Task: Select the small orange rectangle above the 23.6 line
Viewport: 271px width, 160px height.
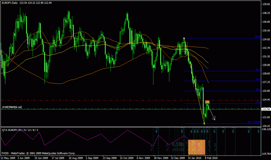Action: [207, 102]
